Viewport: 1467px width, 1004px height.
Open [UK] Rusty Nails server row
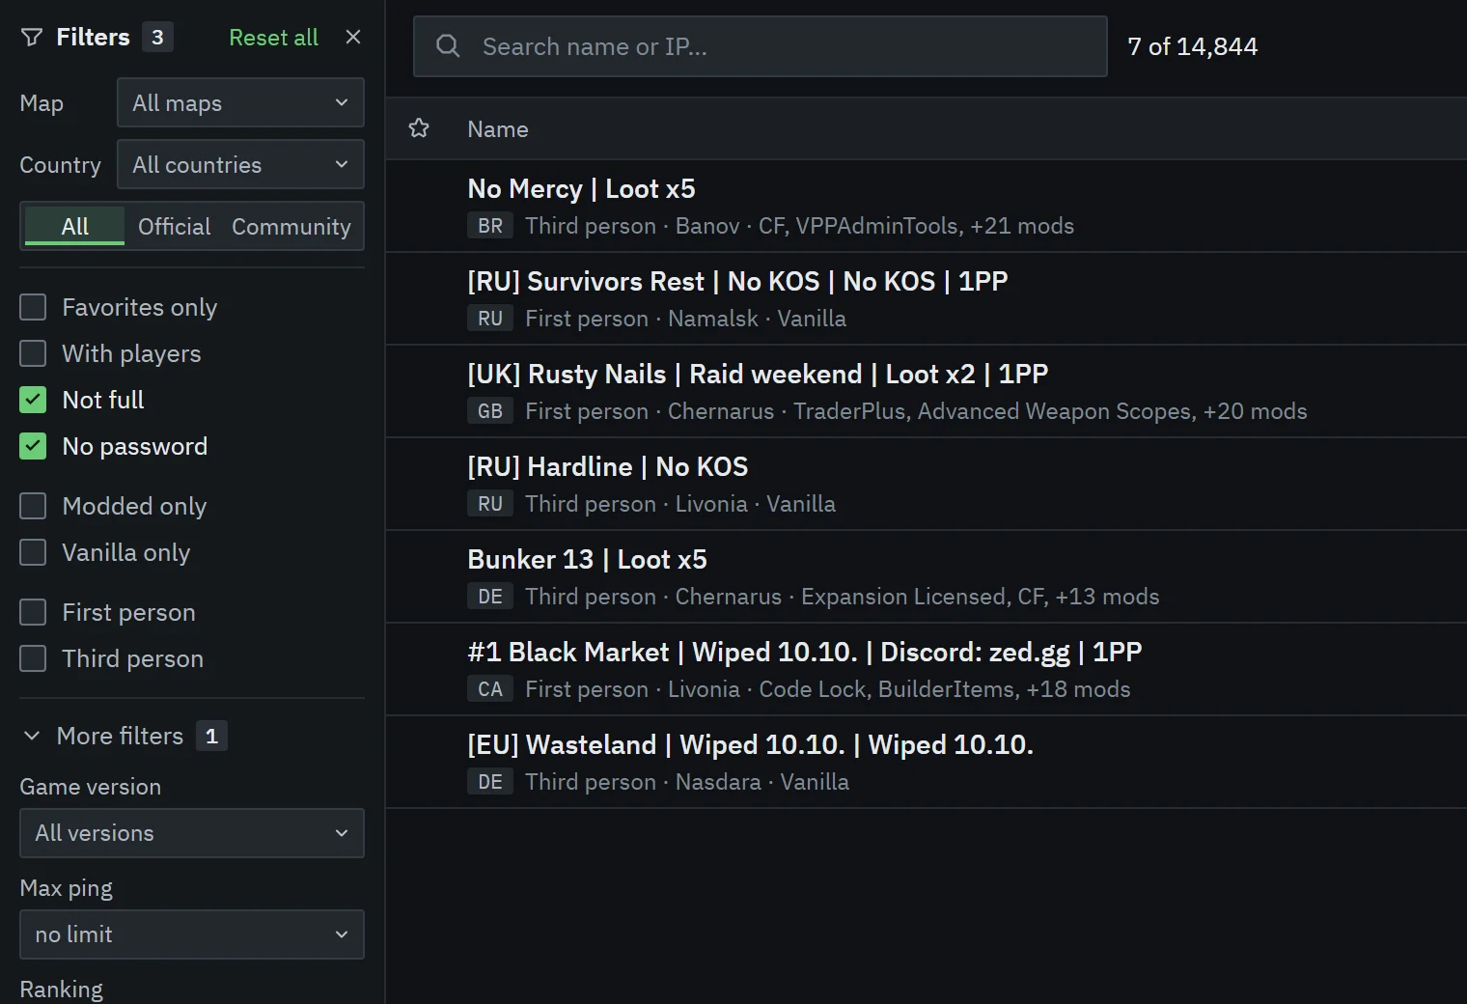pyautogui.click(x=927, y=392)
